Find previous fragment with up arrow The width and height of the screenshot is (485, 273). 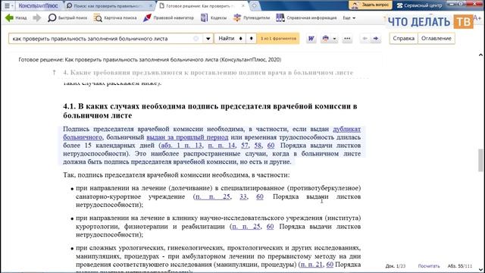[x=251, y=39]
